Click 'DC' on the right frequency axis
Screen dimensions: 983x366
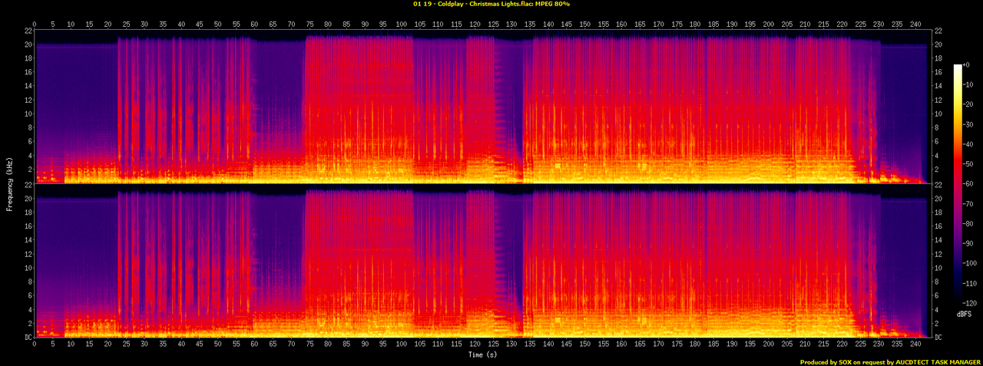939,337
